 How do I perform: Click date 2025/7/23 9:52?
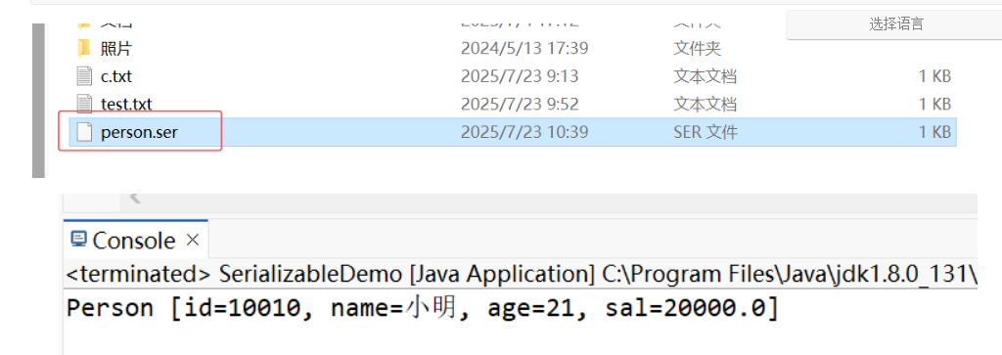pos(520,104)
